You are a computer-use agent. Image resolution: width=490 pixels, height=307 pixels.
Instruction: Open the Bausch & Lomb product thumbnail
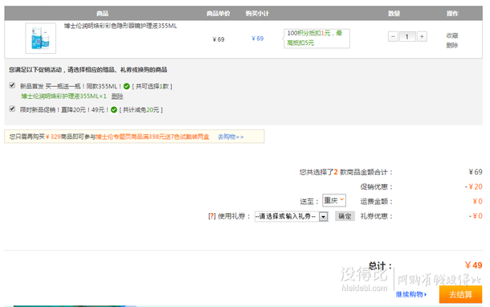[41, 38]
